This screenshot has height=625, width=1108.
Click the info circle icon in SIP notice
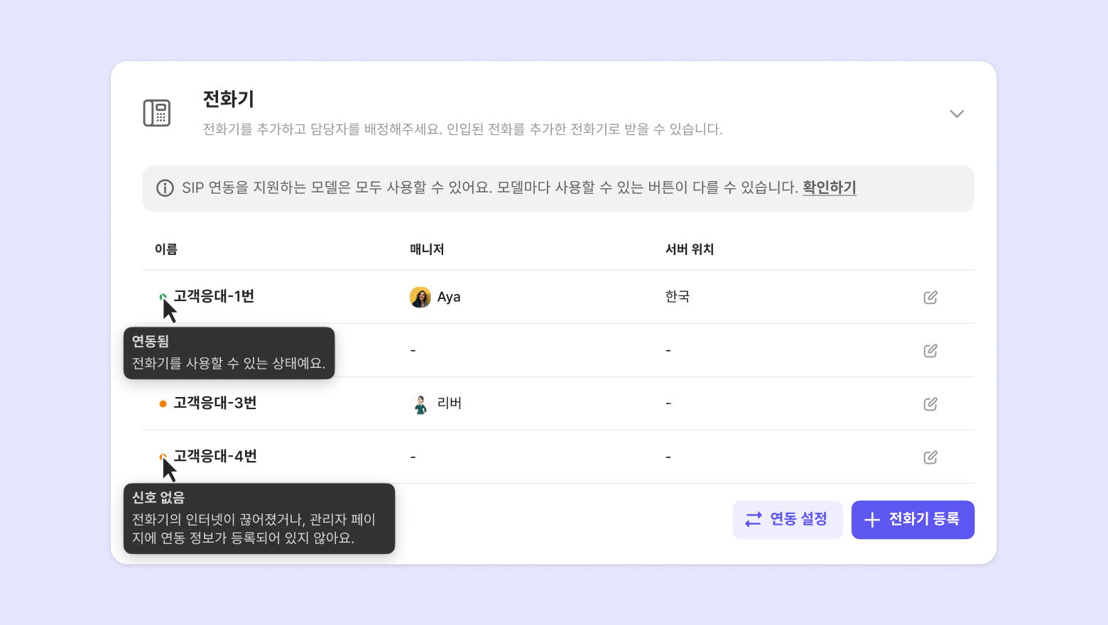coord(165,188)
